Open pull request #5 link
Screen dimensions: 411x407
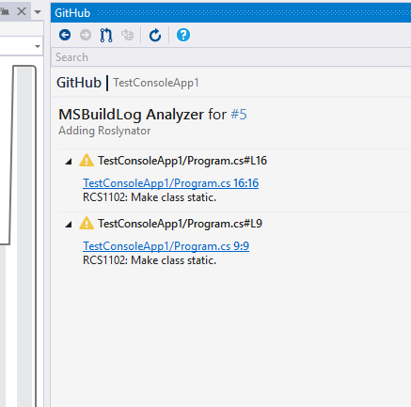pyautogui.click(x=239, y=114)
